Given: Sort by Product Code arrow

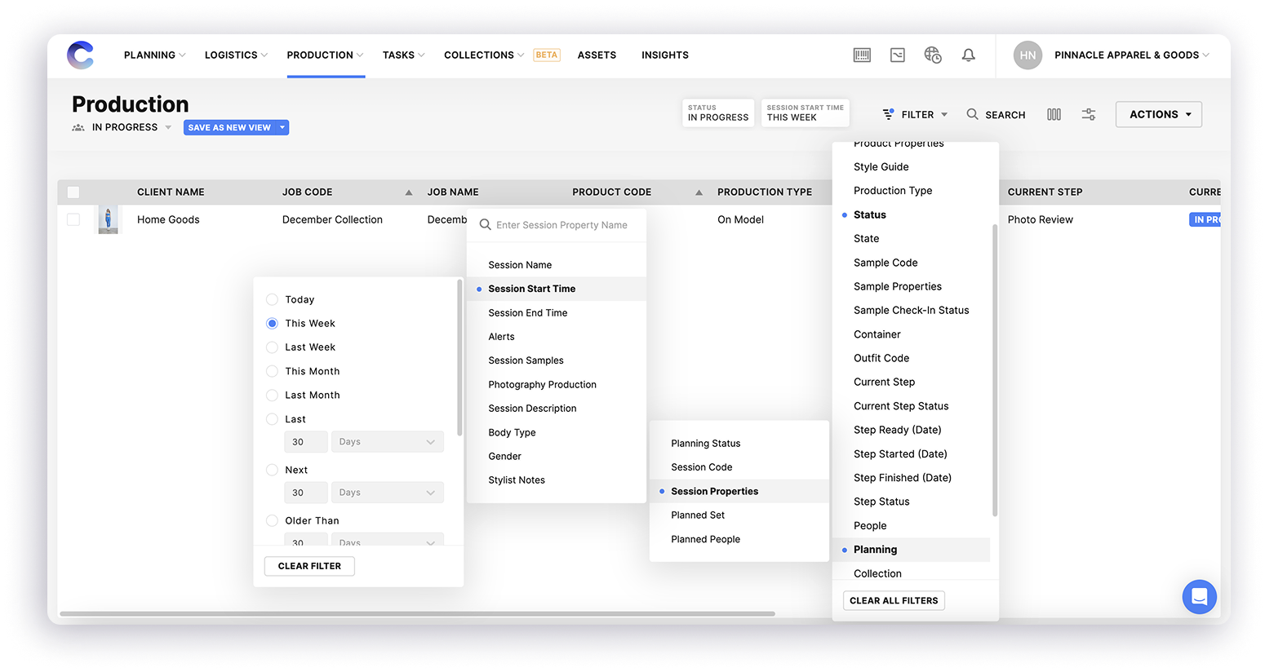Looking at the screenshot, I should click(x=699, y=192).
